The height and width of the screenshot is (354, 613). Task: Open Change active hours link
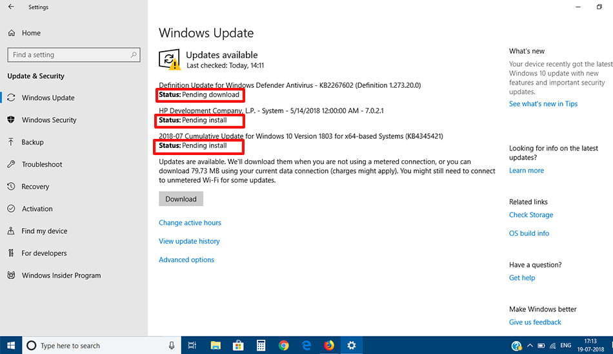(190, 223)
